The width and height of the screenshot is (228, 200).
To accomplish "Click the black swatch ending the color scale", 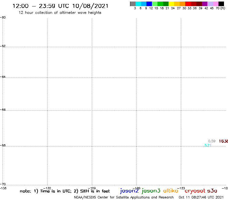I will [x=221, y=4].
